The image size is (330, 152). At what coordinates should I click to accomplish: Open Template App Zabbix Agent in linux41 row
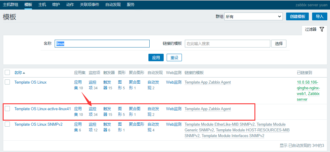click(208, 109)
